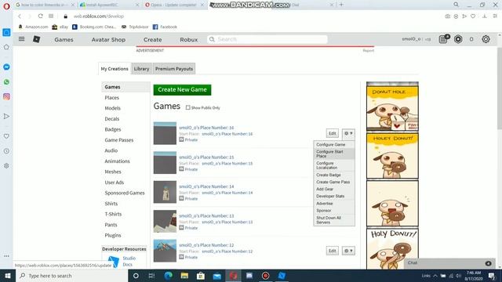Click Create New Game button

pos(182,89)
